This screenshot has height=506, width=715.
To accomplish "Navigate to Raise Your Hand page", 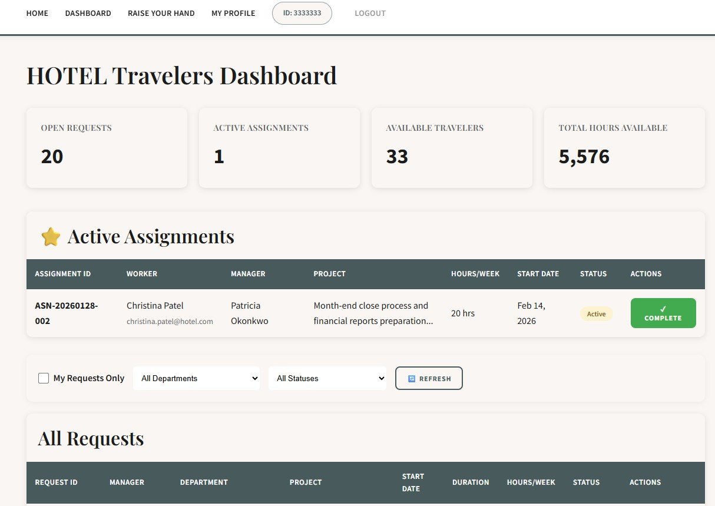I will tap(161, 13).
